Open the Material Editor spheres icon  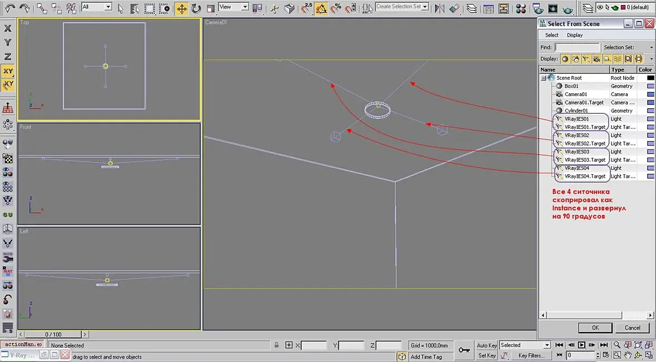(x=521, y=8)
